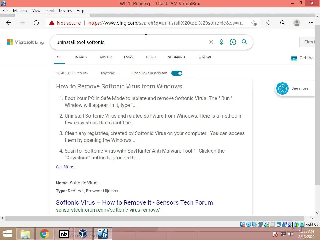Add this page to favorites
Image resolution: width=320 pixels, height=240 pixels.
tap(254, 23)
